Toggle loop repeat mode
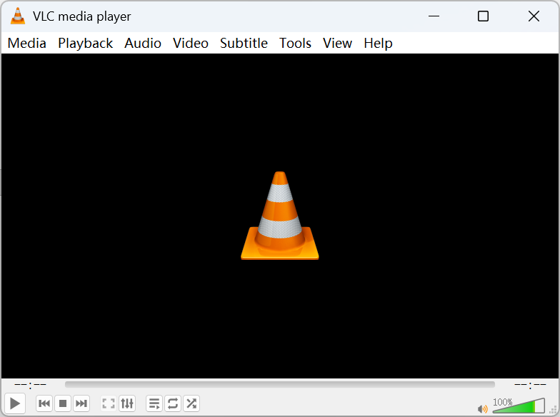Image resolution: width=560 pixels, height=417 pixels. click(173, 404)
